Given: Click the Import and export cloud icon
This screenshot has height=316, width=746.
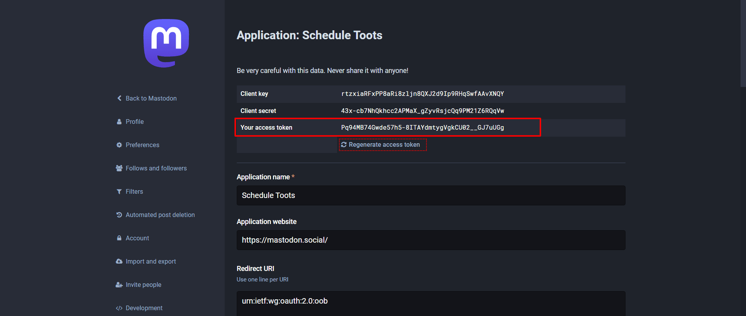Looking at the screenshot, I should [119, 261].
